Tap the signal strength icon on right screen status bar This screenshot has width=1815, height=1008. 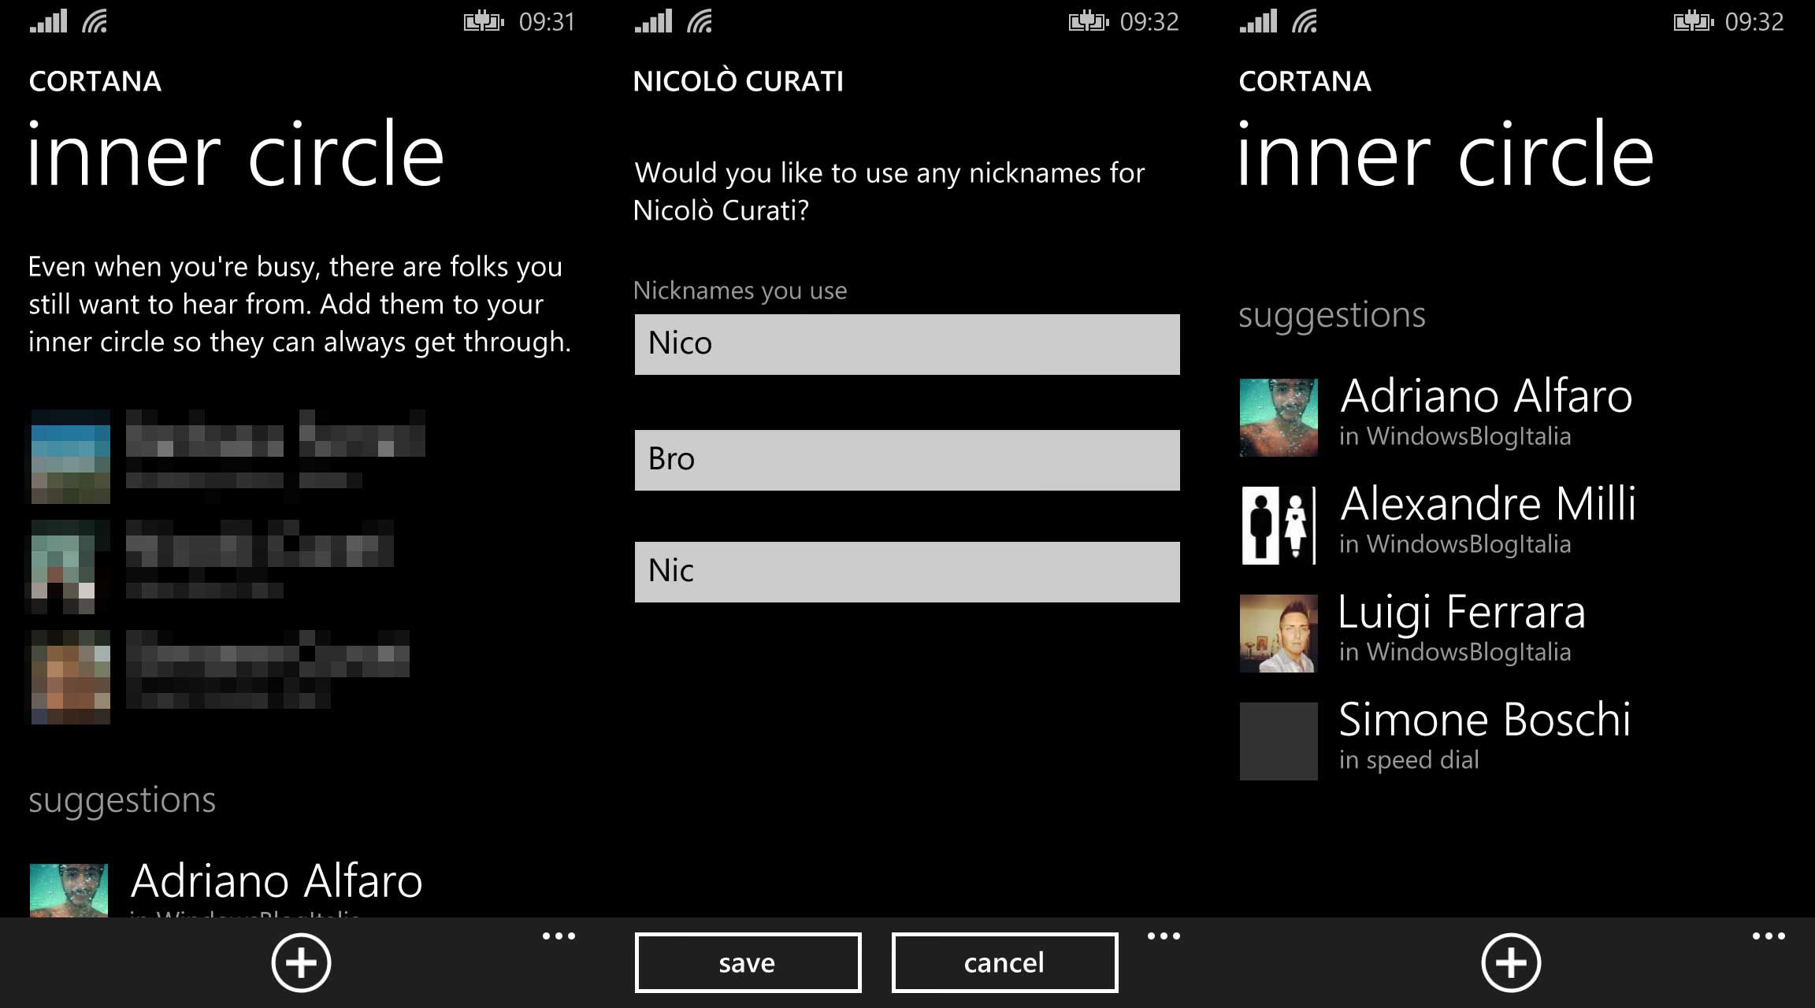click(1258, 21)
